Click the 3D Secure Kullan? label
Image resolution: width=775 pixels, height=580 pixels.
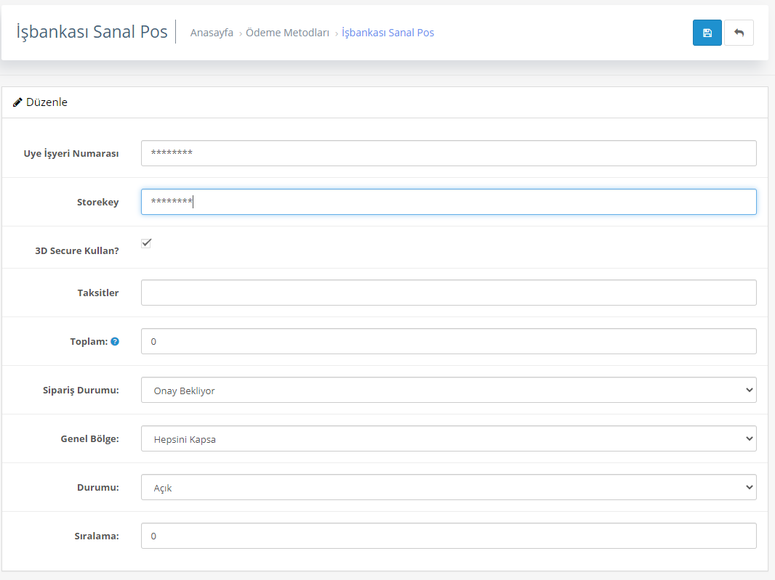pos(77,250)
